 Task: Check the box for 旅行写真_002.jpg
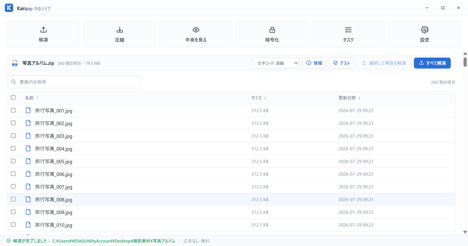coord(13,123)
